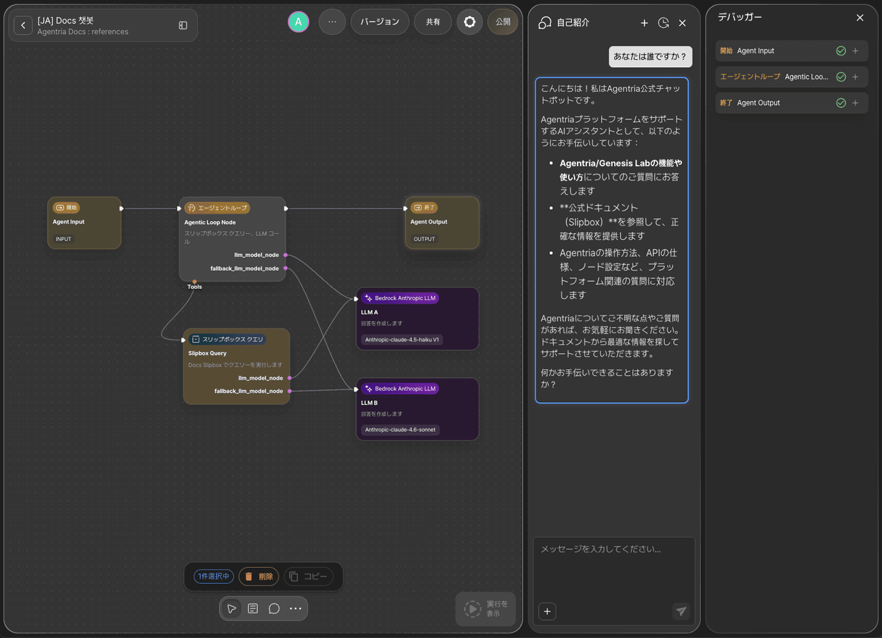Screen dimensions: 882x638
Task: Click the あなたは誰ですか？ user message bubble
Action: tap(650, 57)
